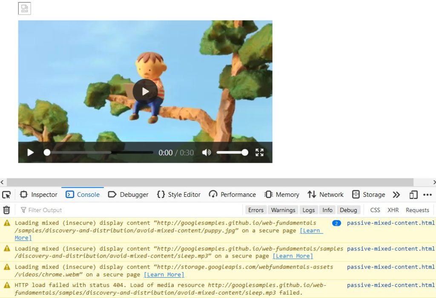The image size is (436, 298).
Task: Expand the repeated message count badge 2
Action: click(x=336, y=223)
